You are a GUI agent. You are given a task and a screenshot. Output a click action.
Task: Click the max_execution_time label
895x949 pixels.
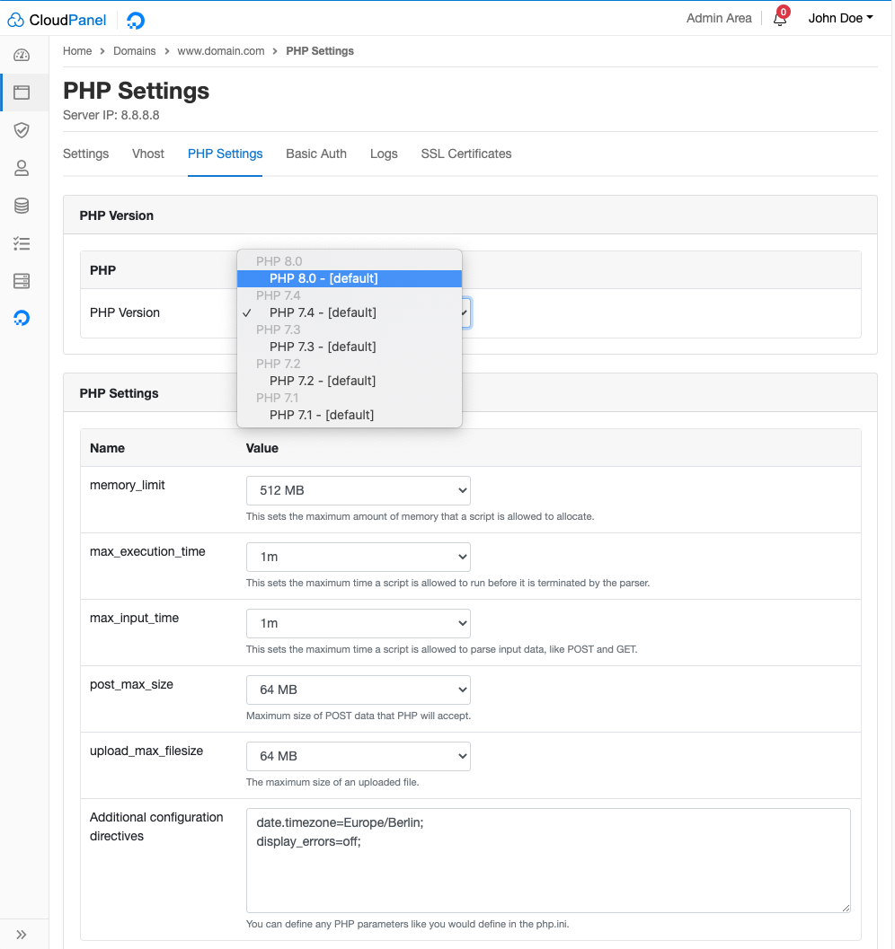(x=147, y=551)
